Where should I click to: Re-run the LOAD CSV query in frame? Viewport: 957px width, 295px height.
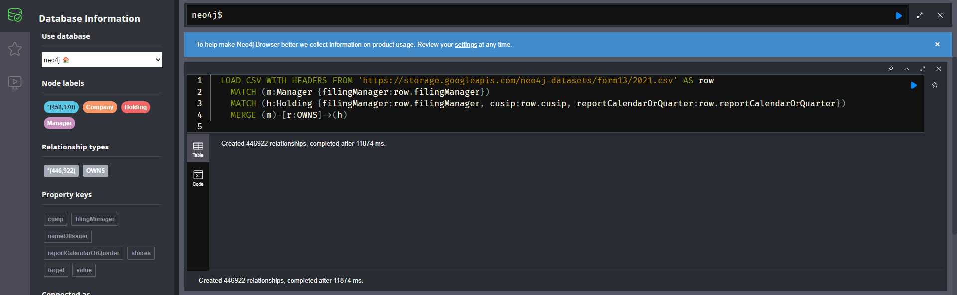click(x=914, y=85)
